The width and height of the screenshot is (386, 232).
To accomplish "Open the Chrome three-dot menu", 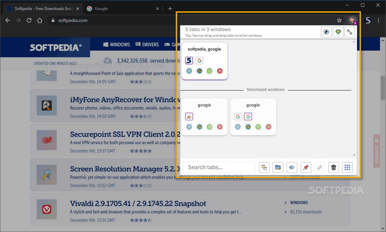I will point(378,20).
